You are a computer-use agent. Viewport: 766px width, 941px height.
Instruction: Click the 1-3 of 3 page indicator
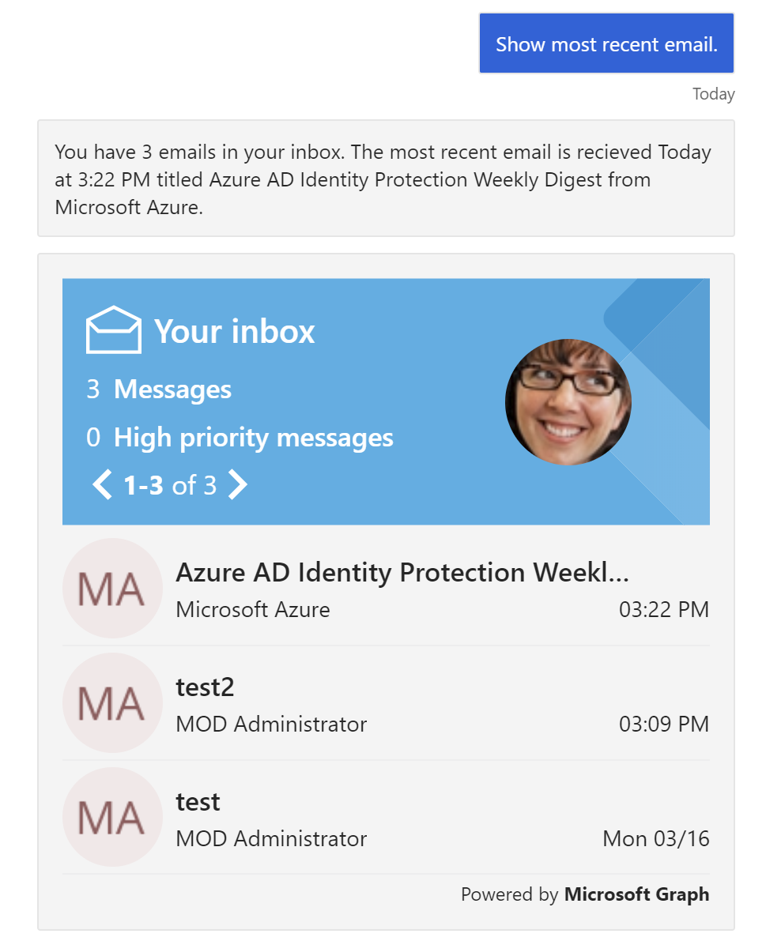(169, 485)
